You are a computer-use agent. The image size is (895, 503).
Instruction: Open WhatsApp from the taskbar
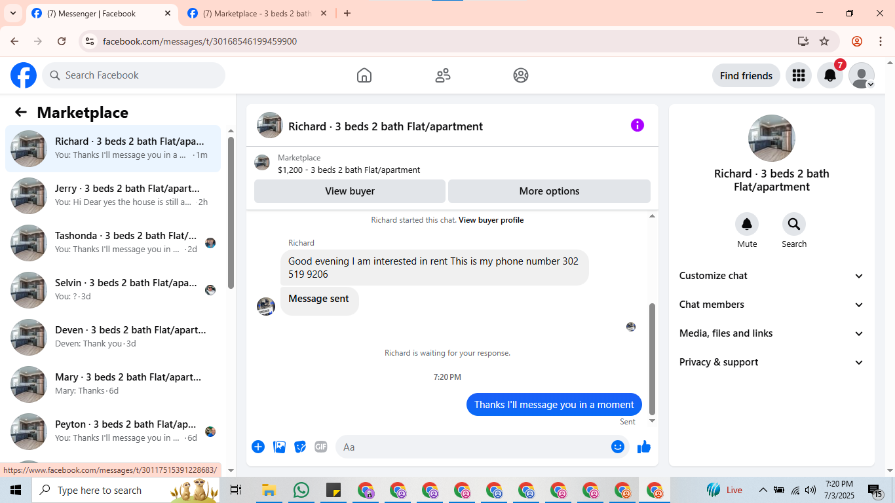point(301,490)
